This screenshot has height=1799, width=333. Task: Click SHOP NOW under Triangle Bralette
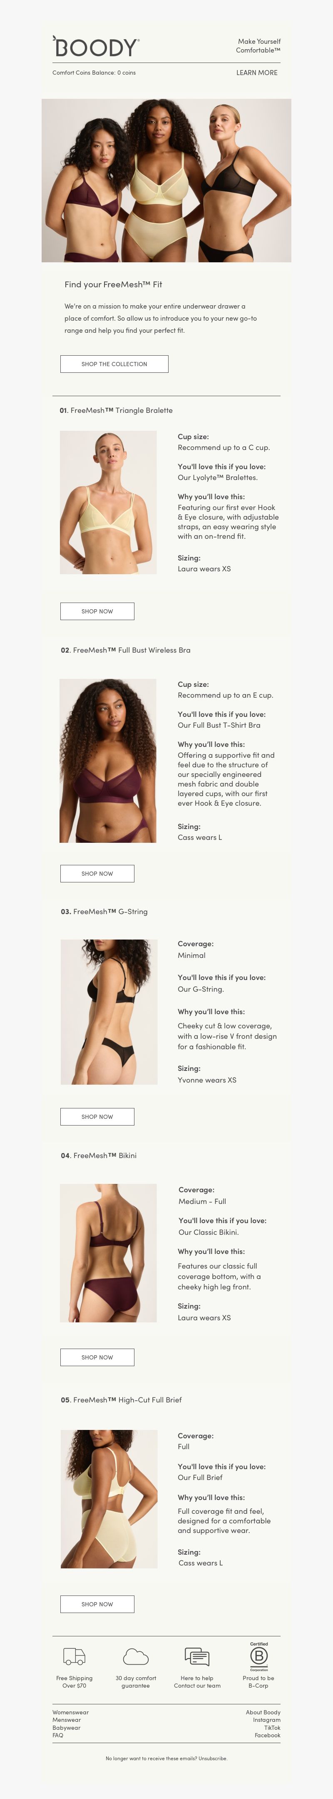coord(97,611)
